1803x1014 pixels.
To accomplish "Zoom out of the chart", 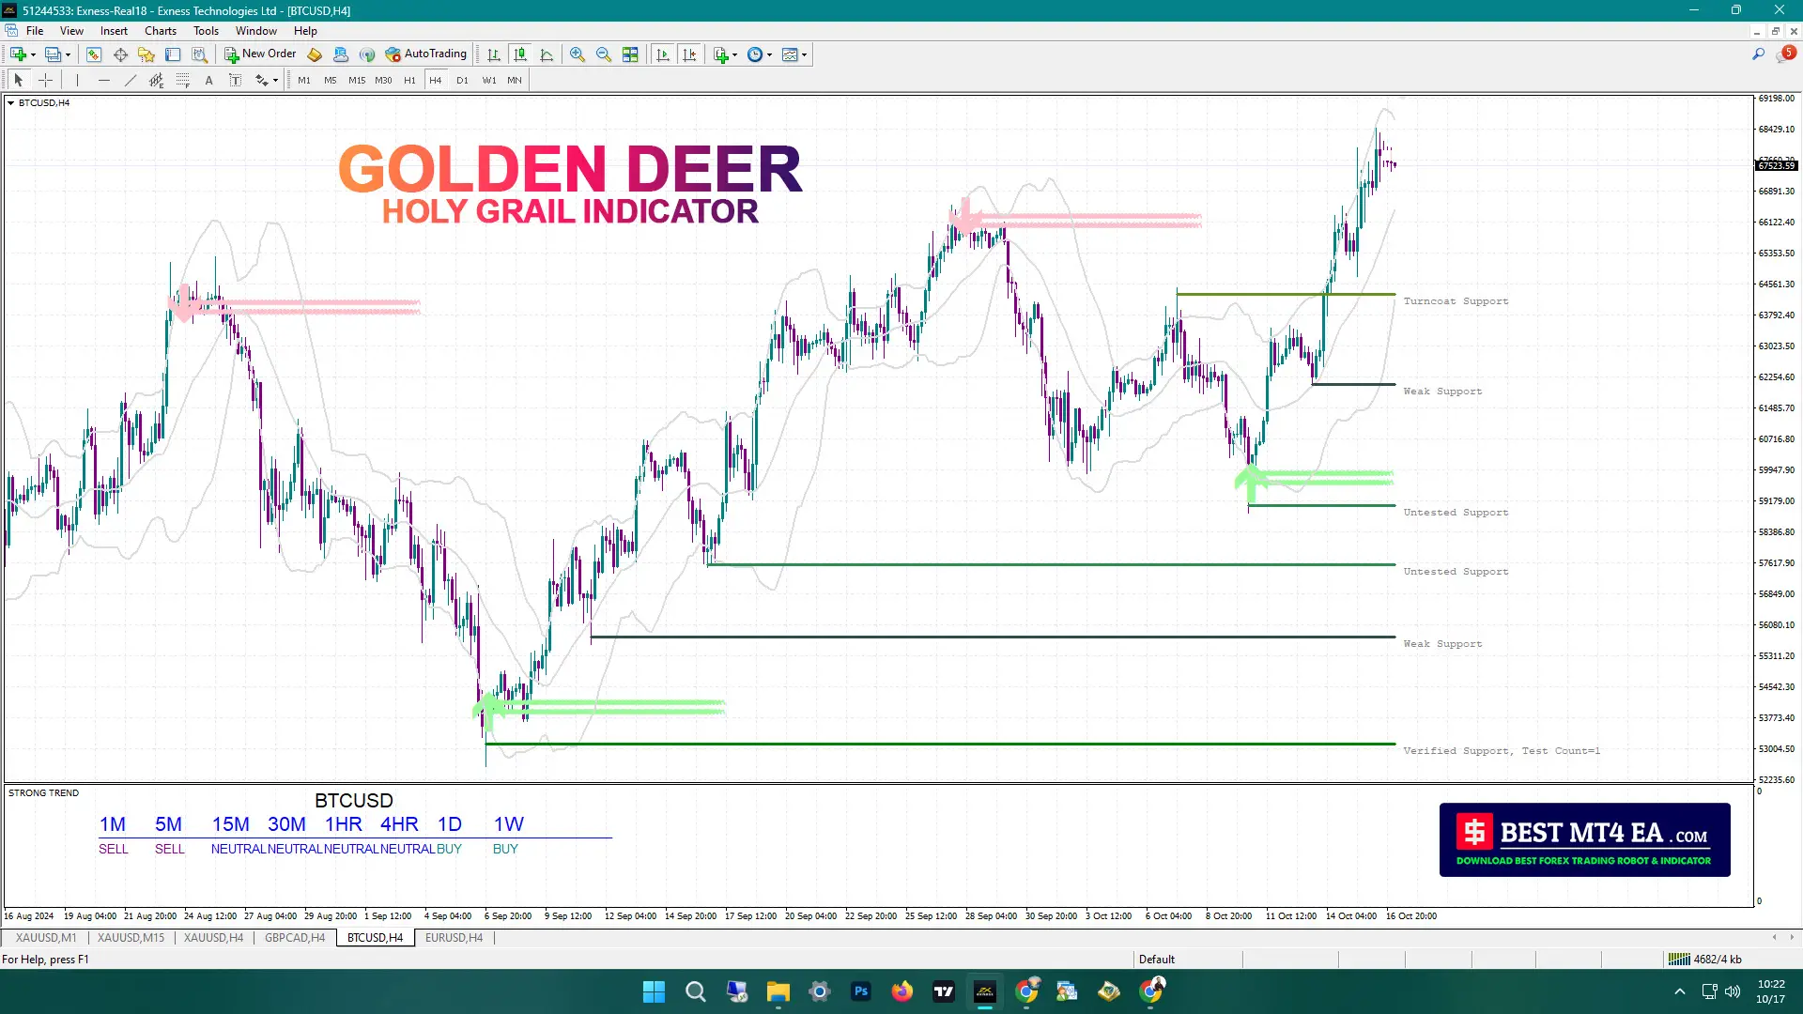I will (604, 54).
